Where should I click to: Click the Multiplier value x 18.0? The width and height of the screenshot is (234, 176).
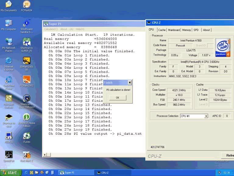(179, 95)
